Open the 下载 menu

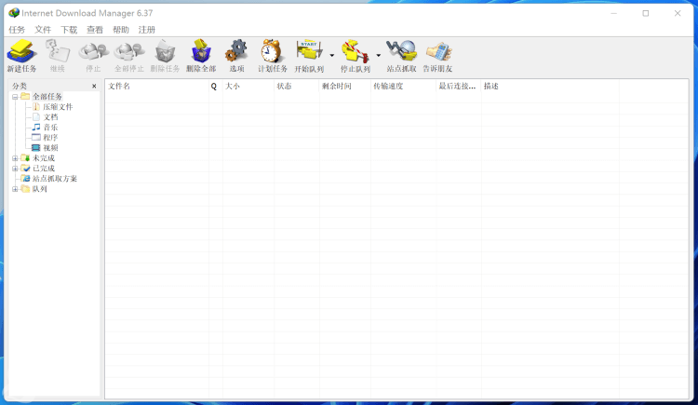[x=69, y=30]
